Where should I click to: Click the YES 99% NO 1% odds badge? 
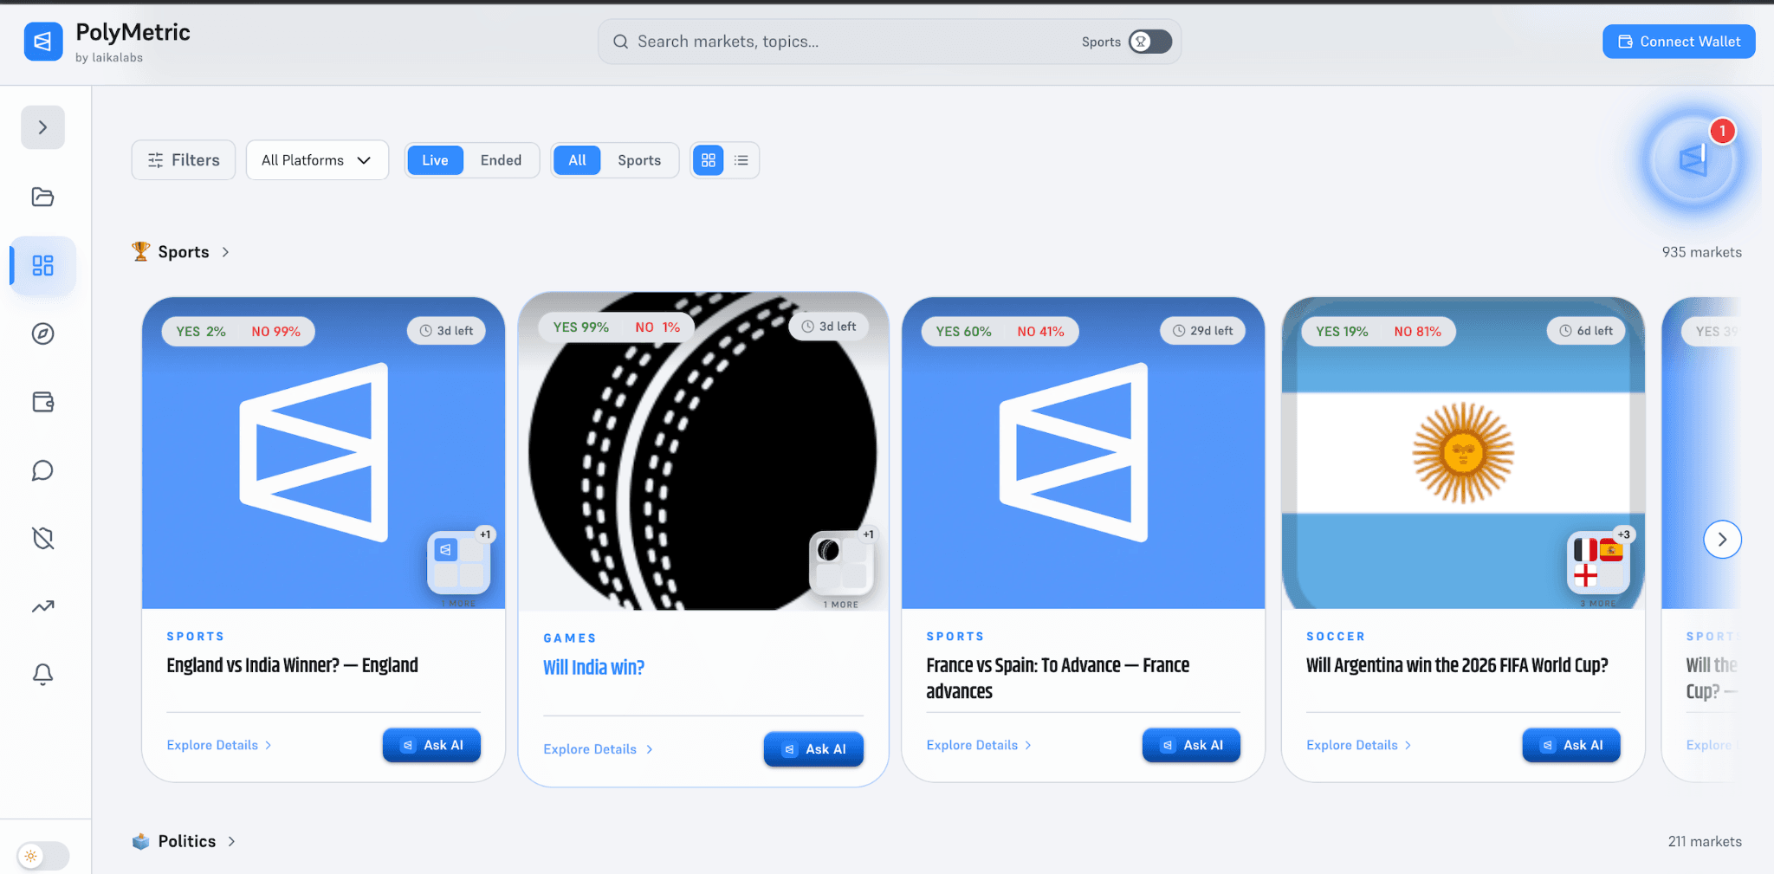coord(616,327)
